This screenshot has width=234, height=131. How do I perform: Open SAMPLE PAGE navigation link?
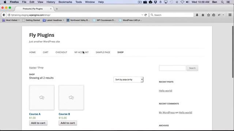click(x=103, y=52)
